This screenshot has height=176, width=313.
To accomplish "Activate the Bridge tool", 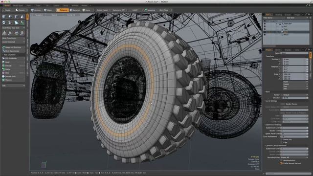I will [13, 69].
